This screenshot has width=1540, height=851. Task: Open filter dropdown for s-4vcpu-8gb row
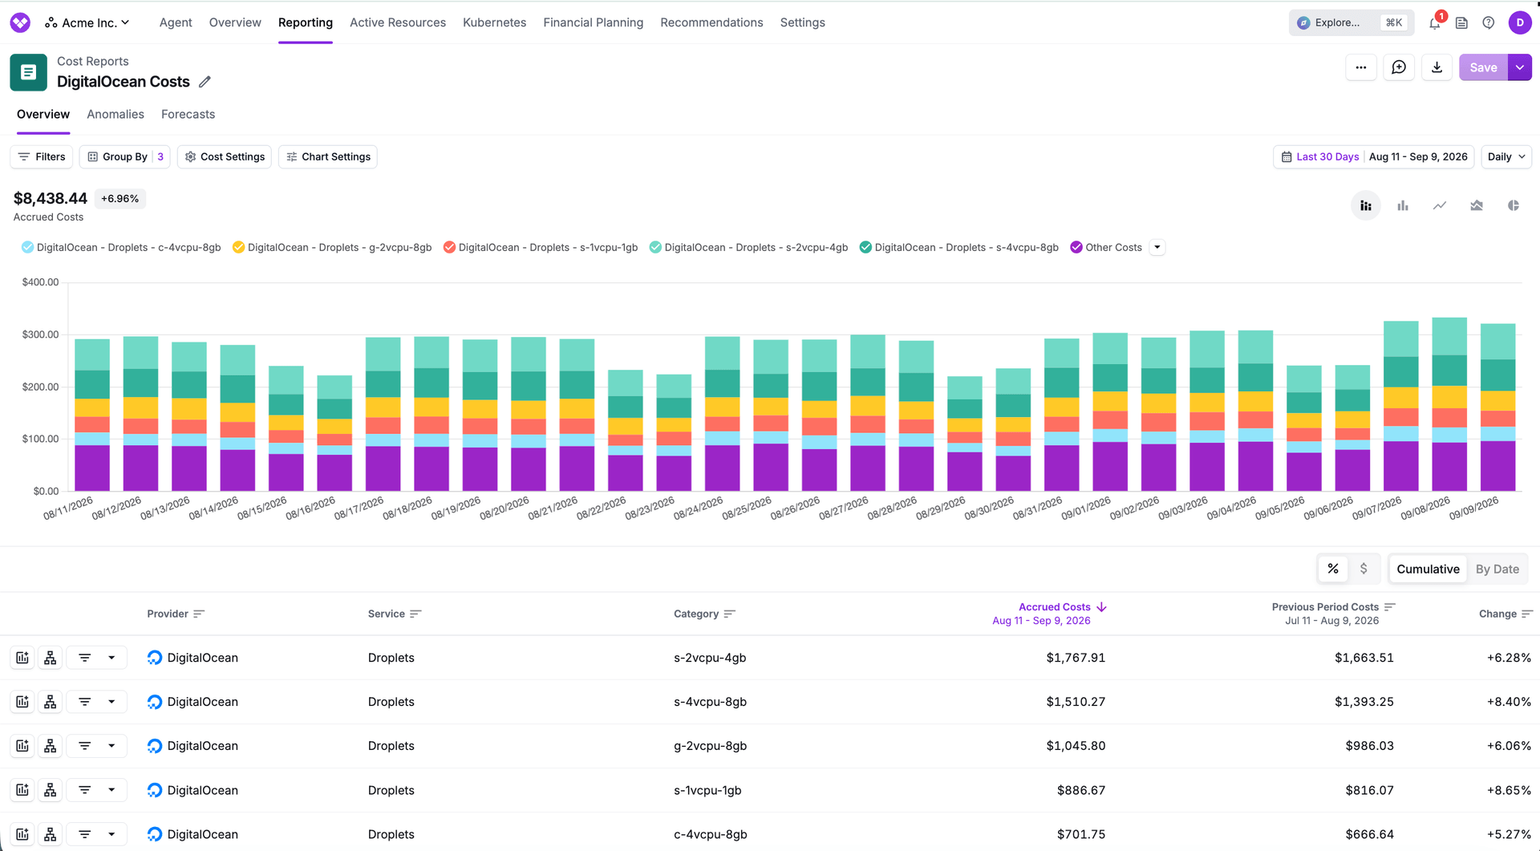96,702
